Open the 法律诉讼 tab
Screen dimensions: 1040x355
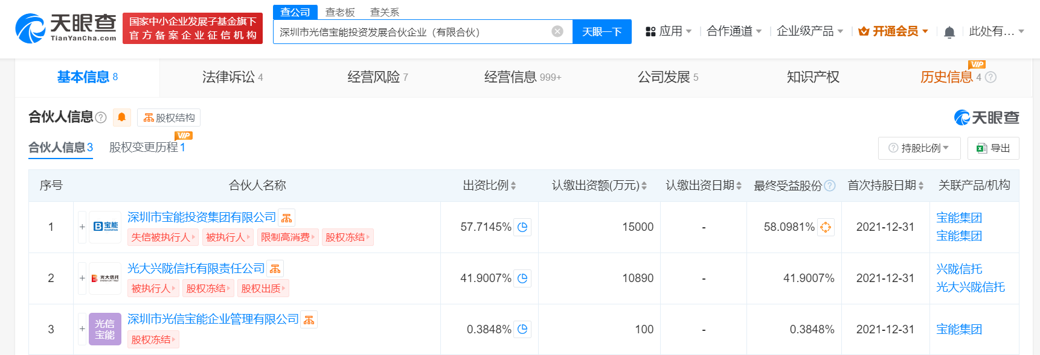[233, 77]
